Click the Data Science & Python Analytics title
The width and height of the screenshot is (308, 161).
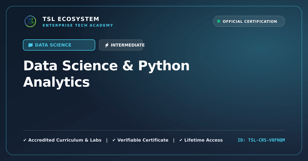tap(106, 74)
